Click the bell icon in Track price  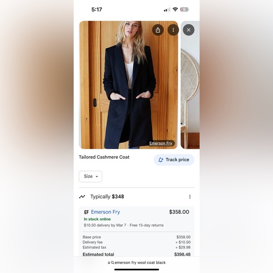pos(161,160)
